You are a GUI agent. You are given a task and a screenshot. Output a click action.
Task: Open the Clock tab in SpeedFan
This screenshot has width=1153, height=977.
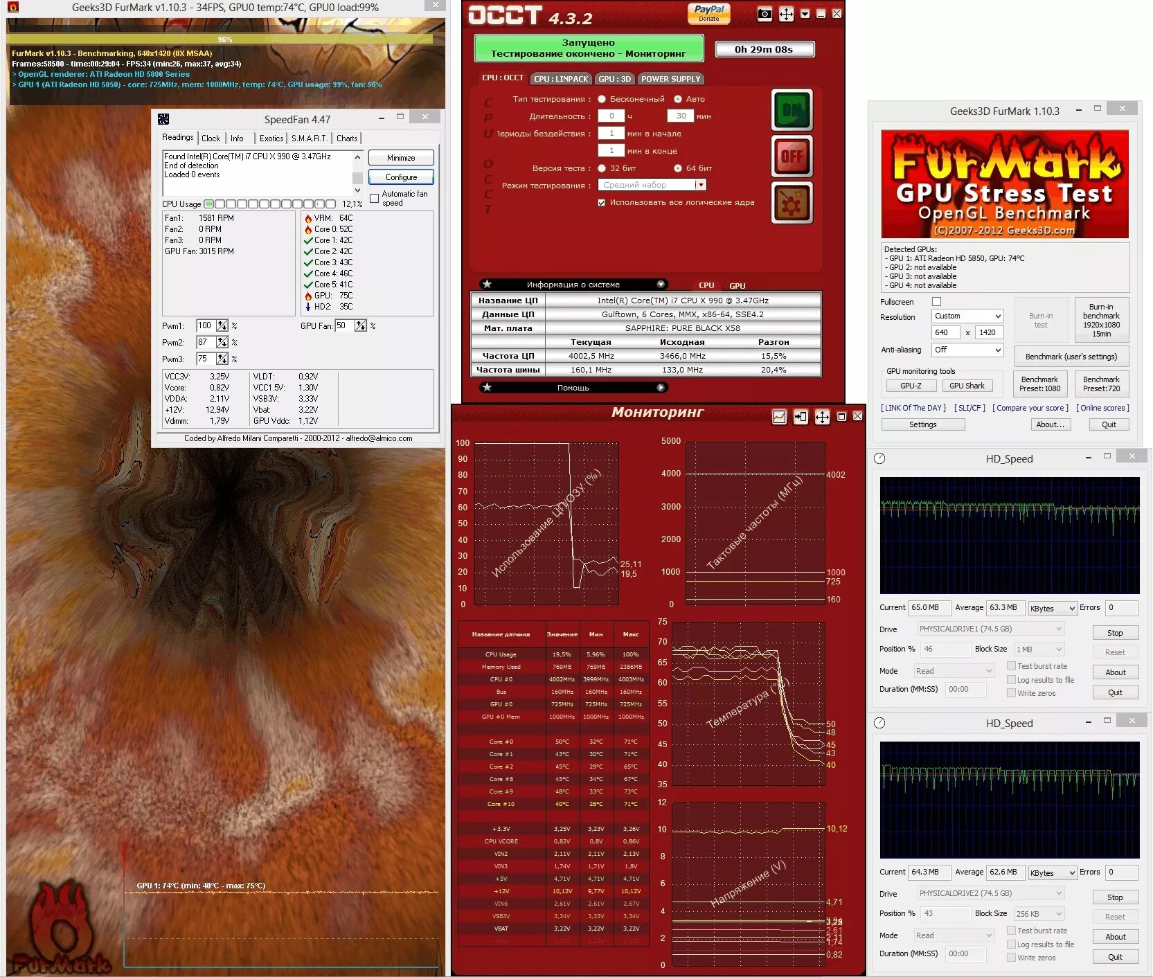tap(211, 138)
